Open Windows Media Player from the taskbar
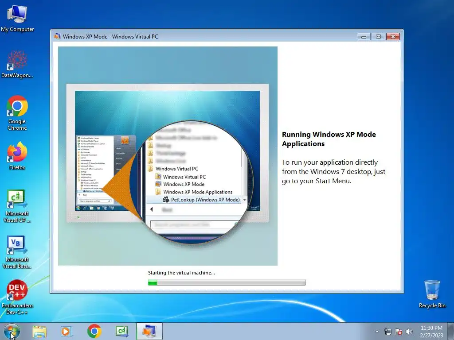This screenshot has width=454, height=340. 66,332
